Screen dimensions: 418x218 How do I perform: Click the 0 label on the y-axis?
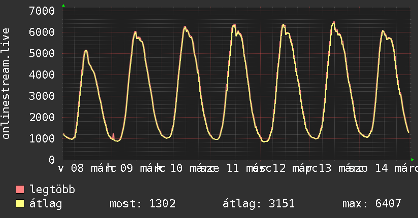point(51,160)
